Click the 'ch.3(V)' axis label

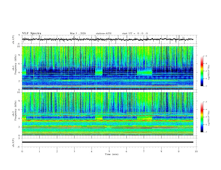[x=13, y=142]
